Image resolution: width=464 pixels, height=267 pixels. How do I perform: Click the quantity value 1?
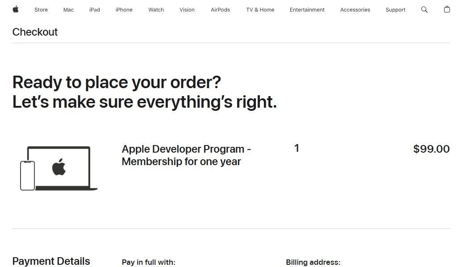297,148
